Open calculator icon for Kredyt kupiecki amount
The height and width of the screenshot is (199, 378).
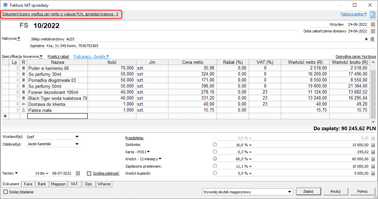coord(373,173)
